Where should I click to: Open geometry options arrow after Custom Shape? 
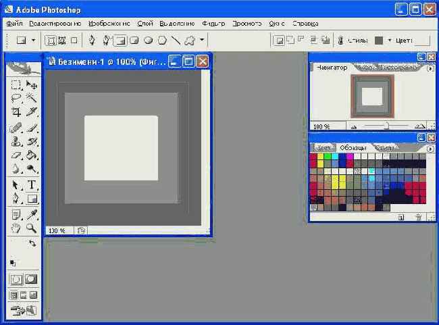point(202,40)
